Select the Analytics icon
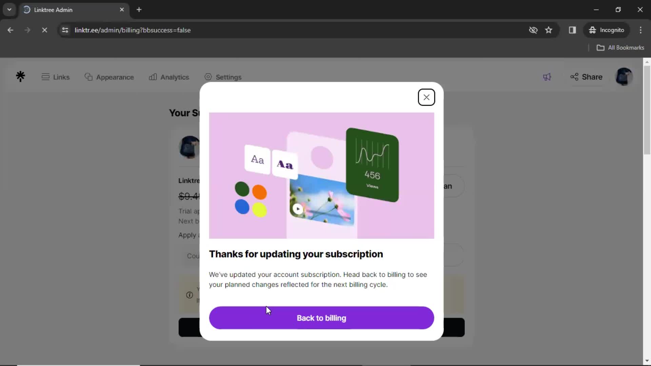 pyautogui.click(x=153, y=77)
